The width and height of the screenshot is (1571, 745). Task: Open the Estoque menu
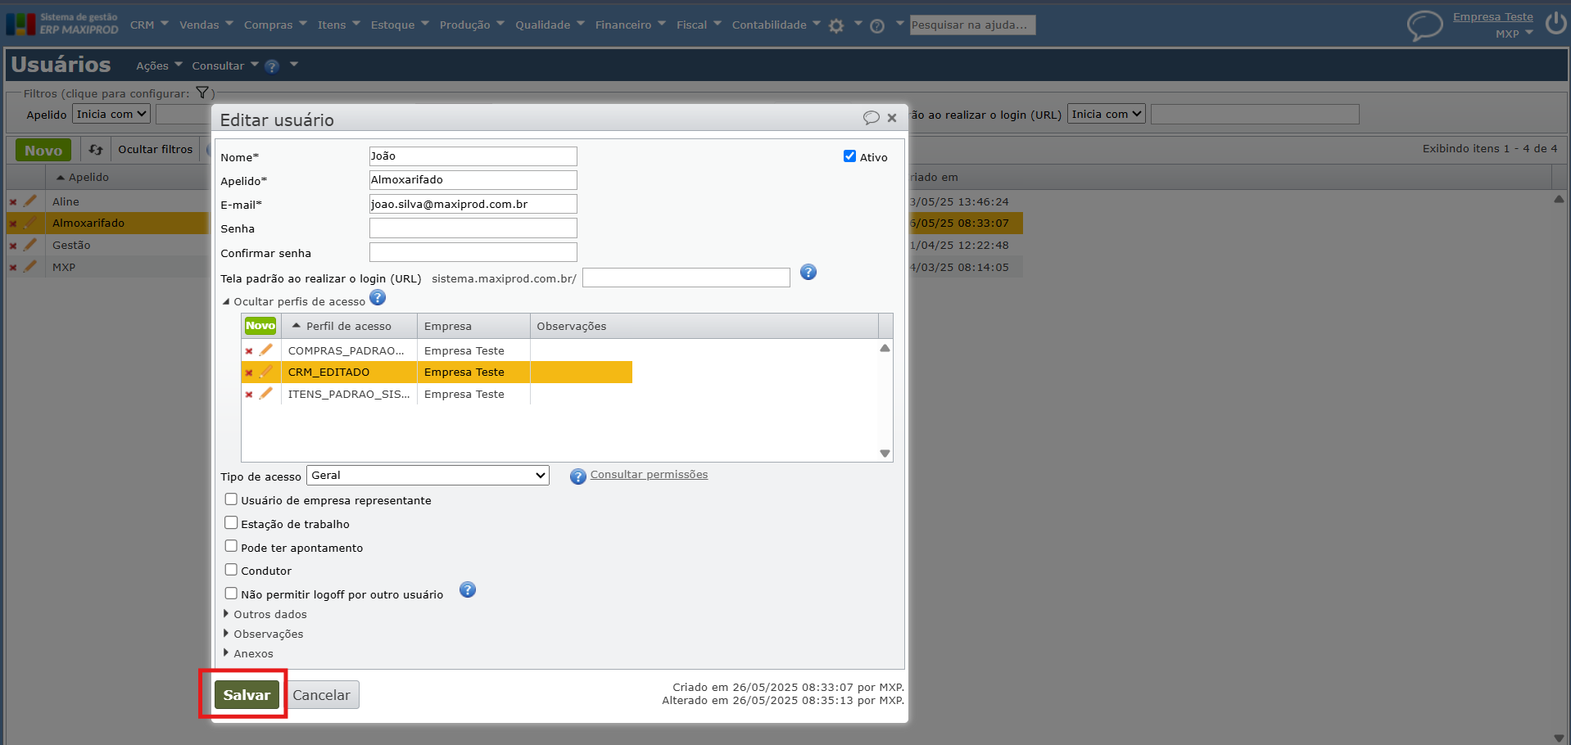pos(400,25)
